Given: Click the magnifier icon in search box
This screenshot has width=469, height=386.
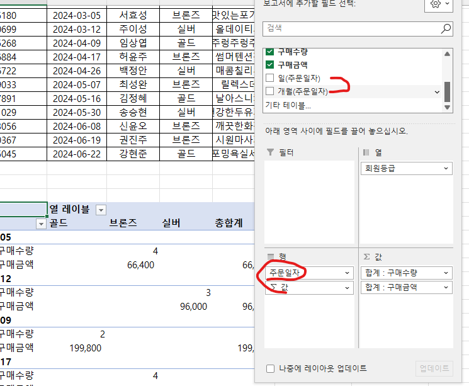Looking at the screenshot, I should pos(446,28).
